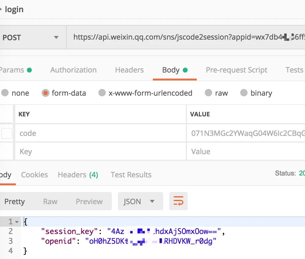Choose x-www-form-urlencoded body type
This screenshot has width=305, height=259.
pyautogui.click(x=102, y=93)
